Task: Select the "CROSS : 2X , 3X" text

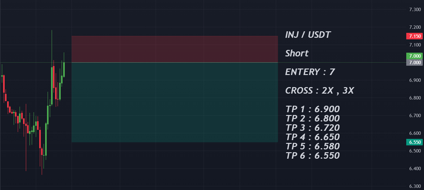Action: 319,91
